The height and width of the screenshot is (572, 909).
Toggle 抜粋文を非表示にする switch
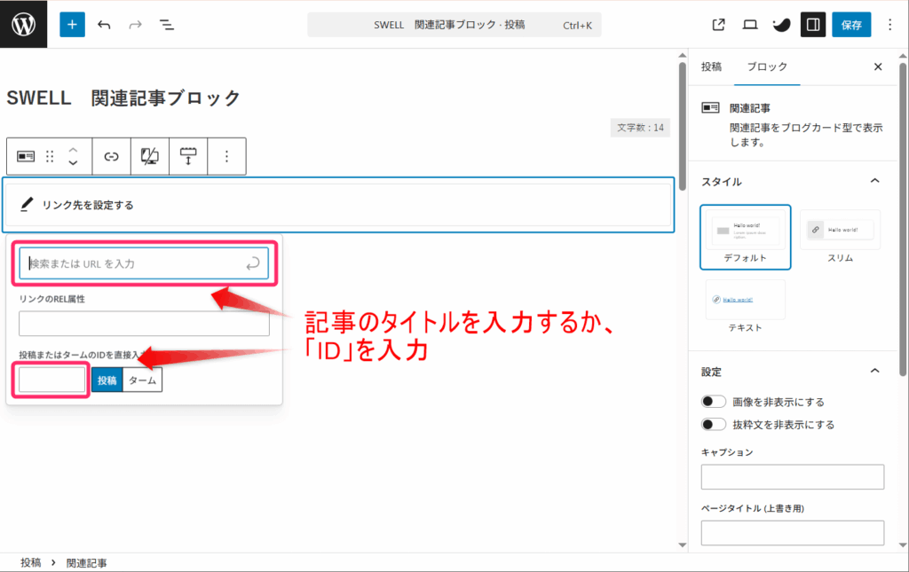pyautogui.click(x=713, y=425)
